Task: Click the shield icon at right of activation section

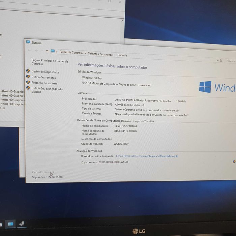Action: [234, 161]
